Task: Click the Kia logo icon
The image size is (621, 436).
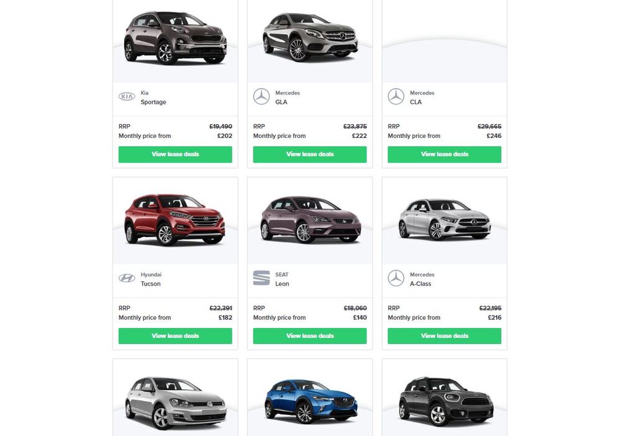Action: pos(127,97)
